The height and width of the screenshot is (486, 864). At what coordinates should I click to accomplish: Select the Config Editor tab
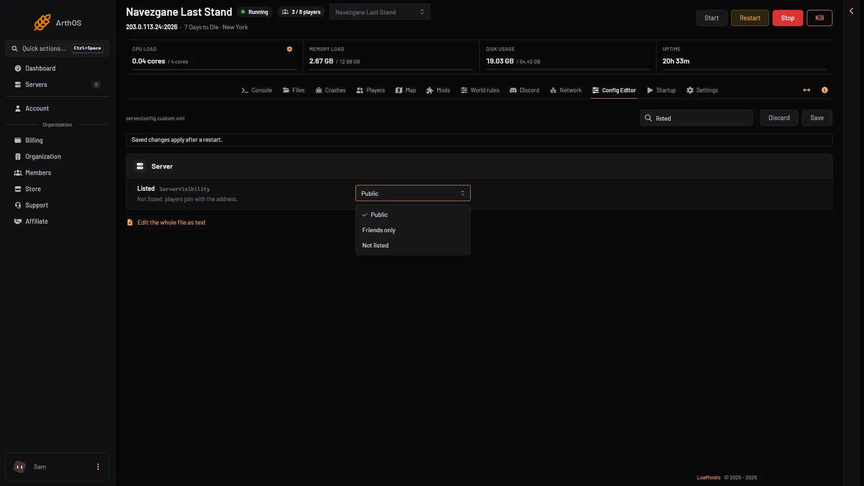[x=614, y=90]
